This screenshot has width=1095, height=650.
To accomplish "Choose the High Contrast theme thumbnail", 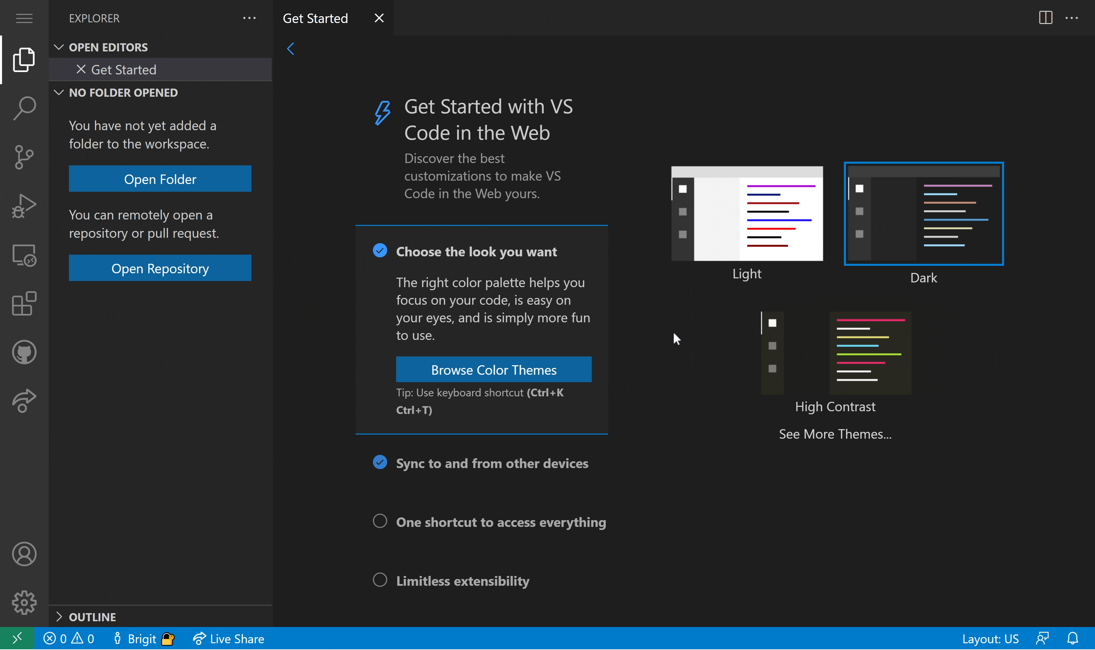I will coord(836,353).
